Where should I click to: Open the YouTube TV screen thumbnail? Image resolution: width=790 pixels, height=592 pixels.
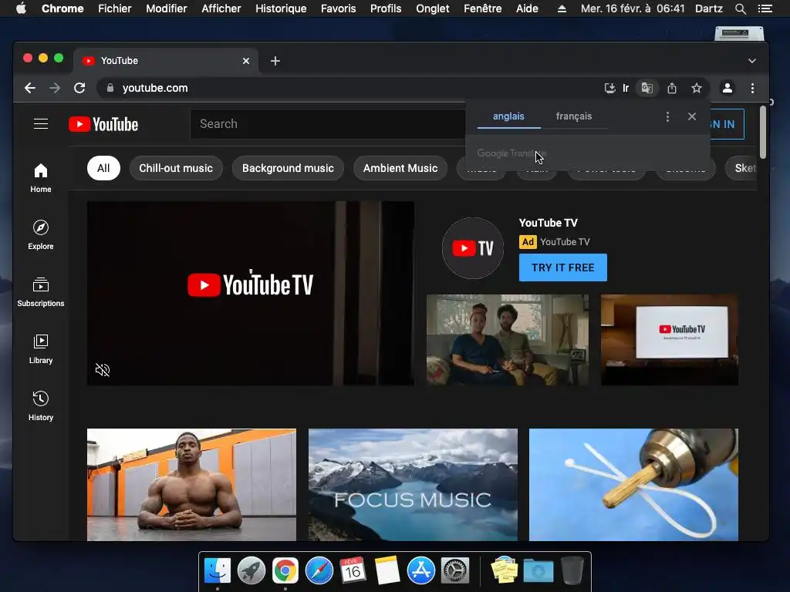(670, 340)
